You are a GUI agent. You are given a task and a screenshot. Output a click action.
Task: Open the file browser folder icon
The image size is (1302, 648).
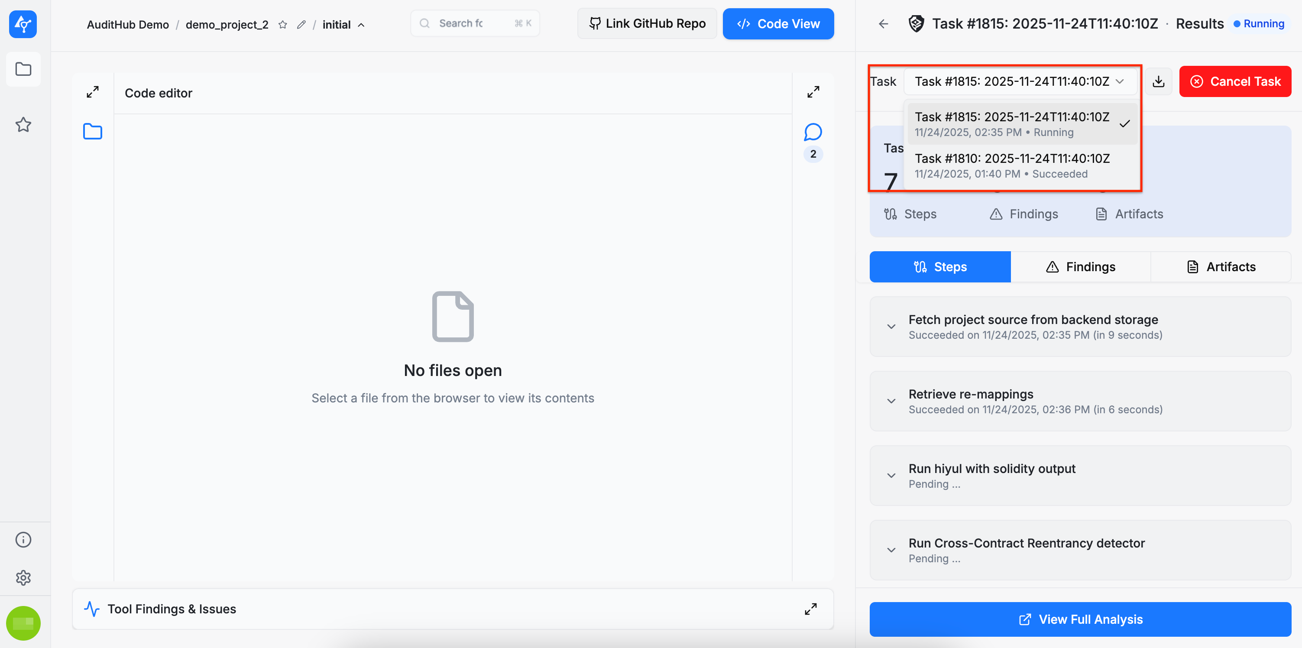[93, 131]
